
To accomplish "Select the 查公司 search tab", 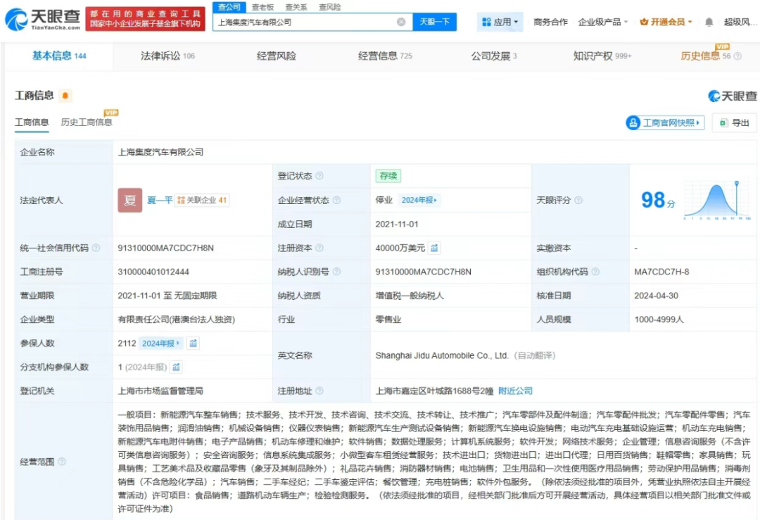I will coord(229,7).
